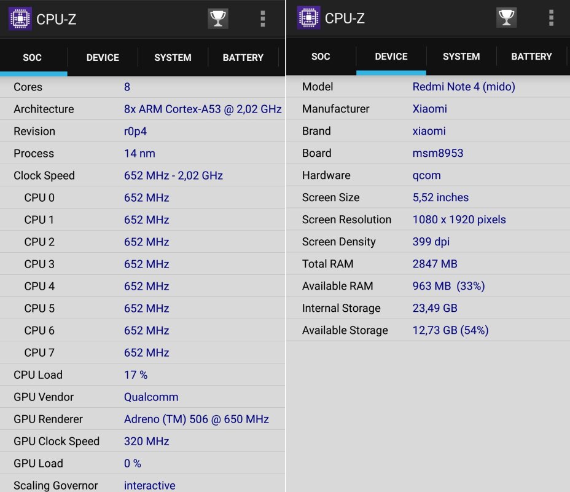Select the Scaling Governor interactive row
This screenshot has height=492, width=570.
(142, 484)
